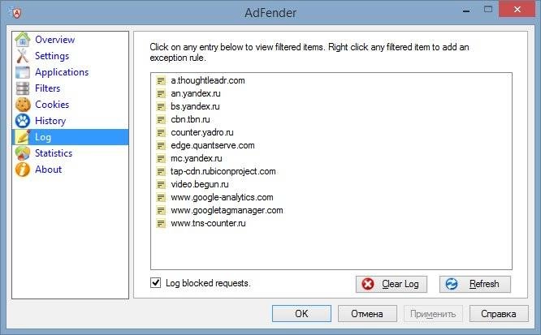Viewport: 541px width, 335px height.
Task: Select the an.yandex.ru log entry
Action: coord(196,93)
